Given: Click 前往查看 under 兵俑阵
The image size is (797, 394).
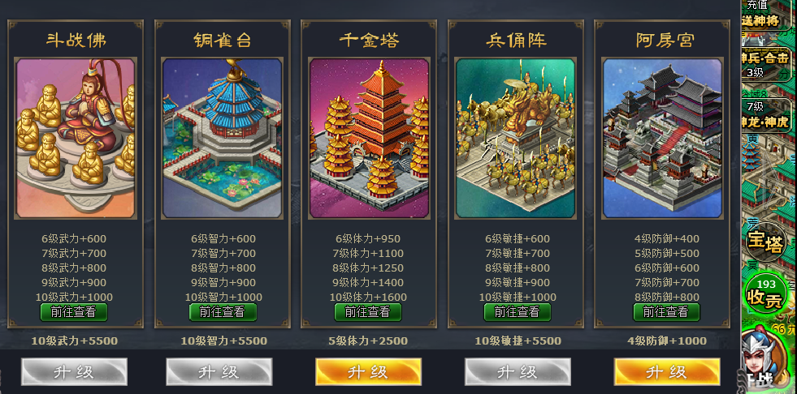Looking at the screenshot, I should click(517, 312).
